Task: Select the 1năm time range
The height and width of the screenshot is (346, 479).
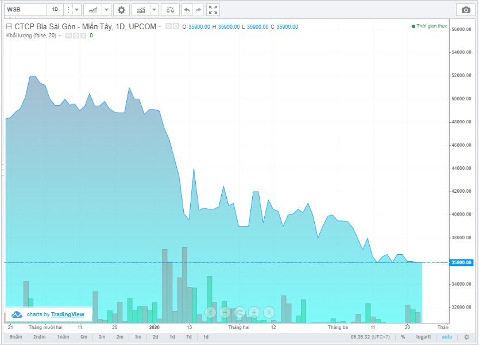Action: pos(63,337)
